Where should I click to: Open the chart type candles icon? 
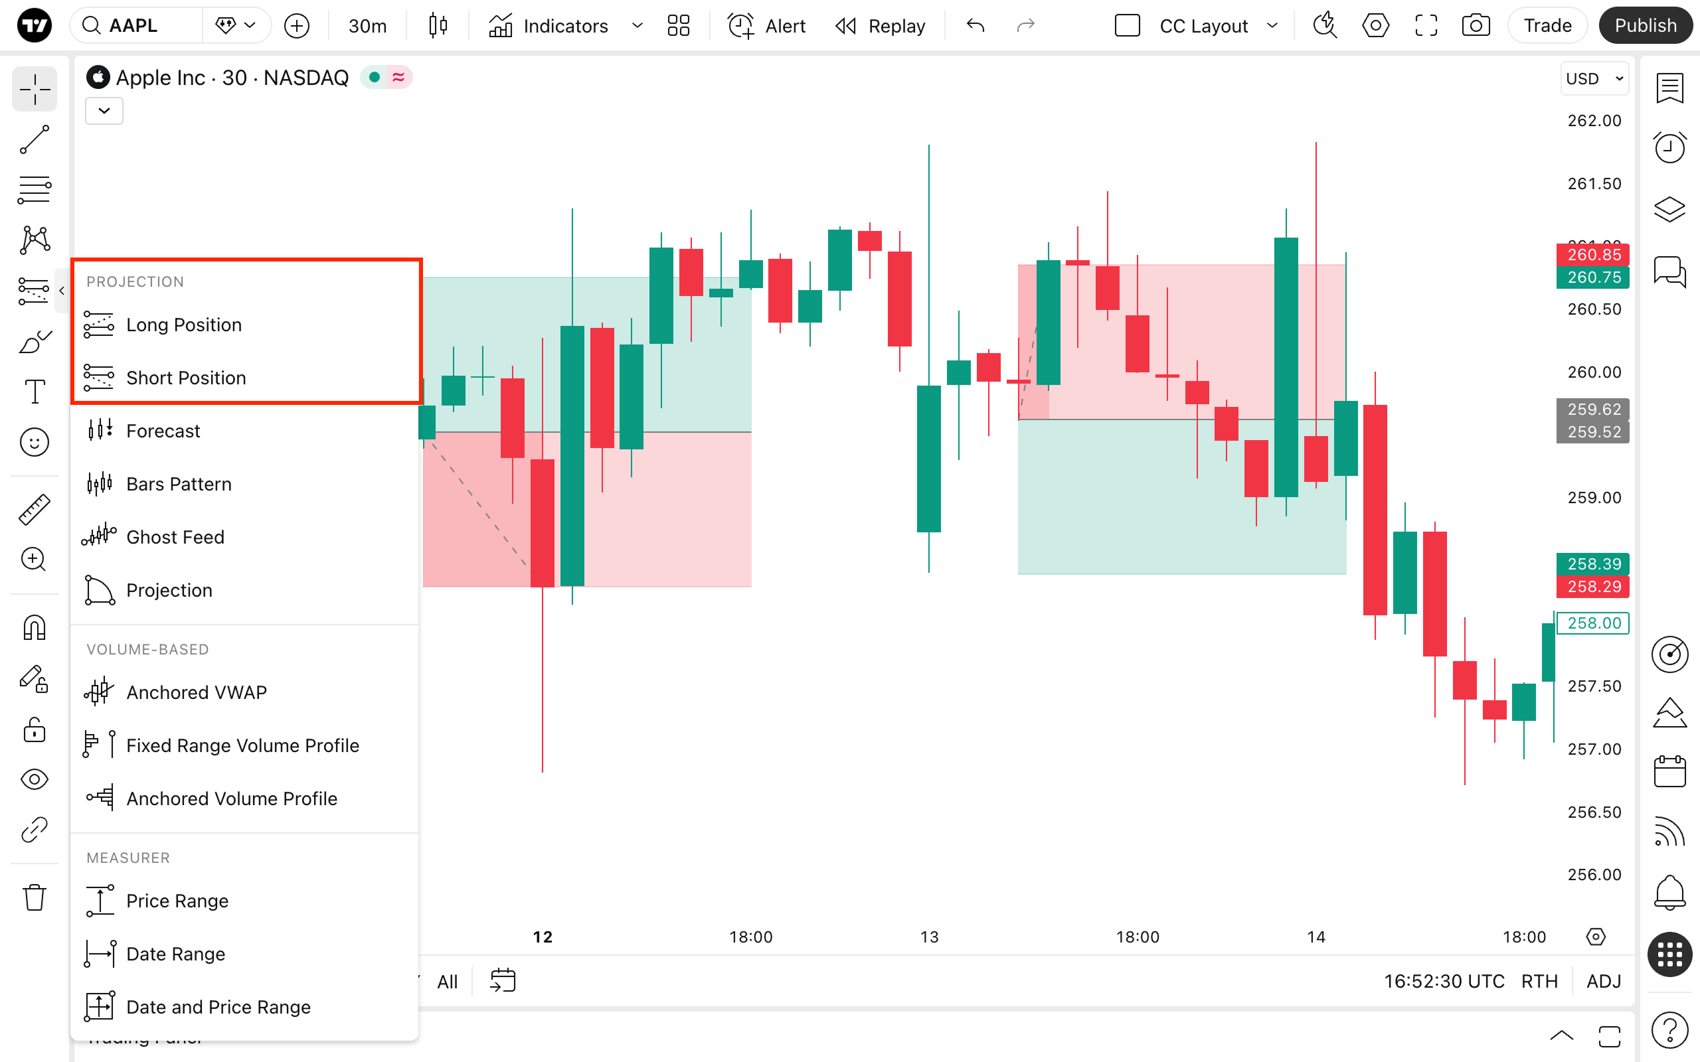tap(438, 26)
